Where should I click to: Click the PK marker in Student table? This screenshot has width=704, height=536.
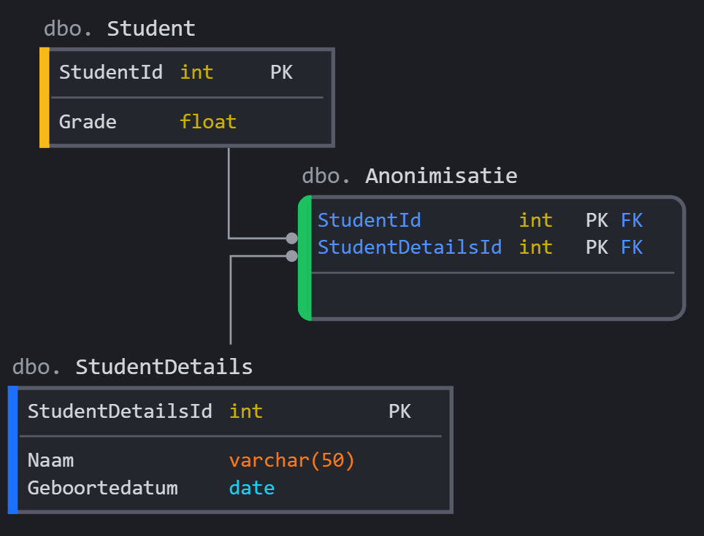tap(281, 72)
